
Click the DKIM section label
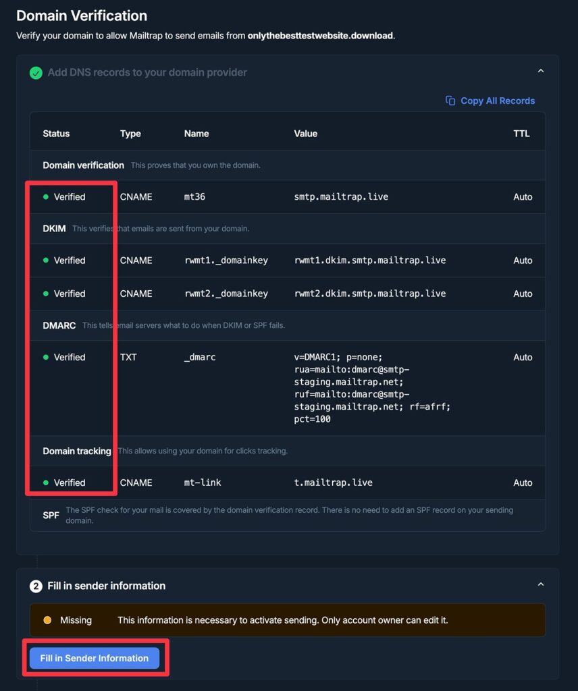[54, 229]
